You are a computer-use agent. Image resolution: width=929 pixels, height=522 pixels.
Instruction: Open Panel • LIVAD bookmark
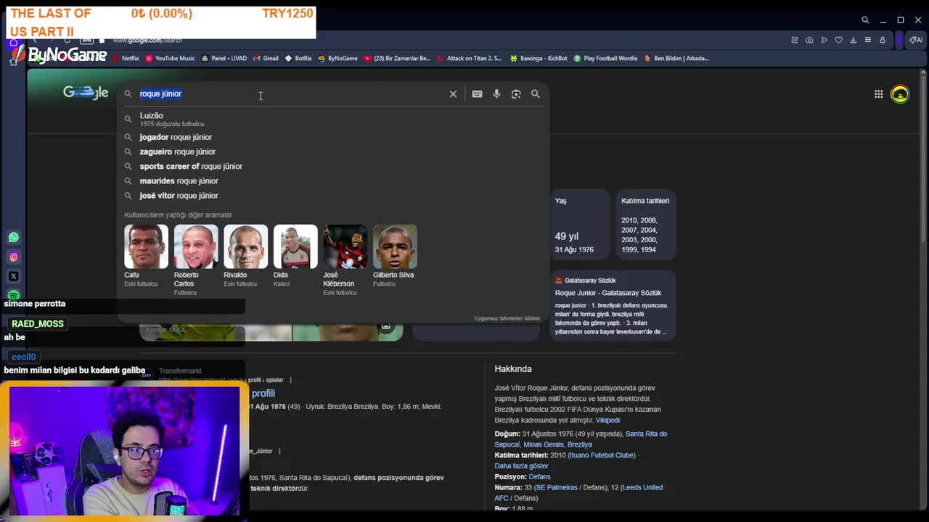[x=224, y=58]
